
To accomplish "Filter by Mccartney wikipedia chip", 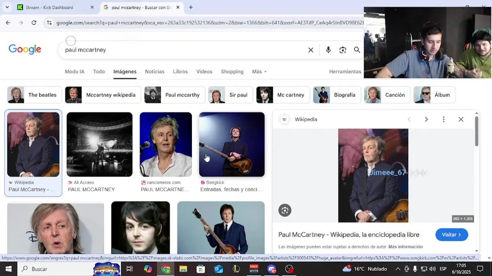I will click(x=103, y=95).
